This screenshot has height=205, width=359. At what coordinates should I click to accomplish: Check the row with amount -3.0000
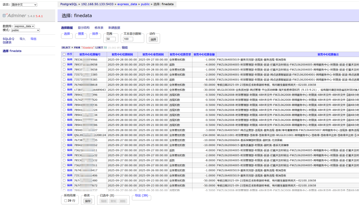point(64,130)
